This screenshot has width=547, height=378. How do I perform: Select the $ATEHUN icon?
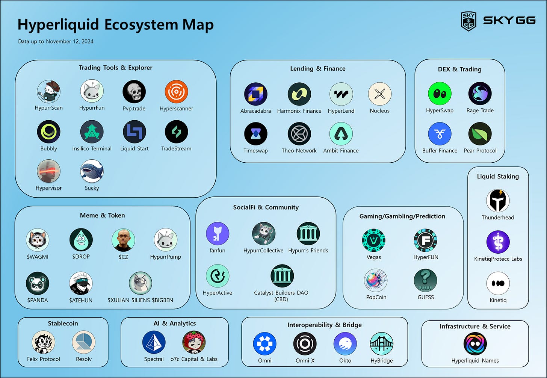coord(81,283)
